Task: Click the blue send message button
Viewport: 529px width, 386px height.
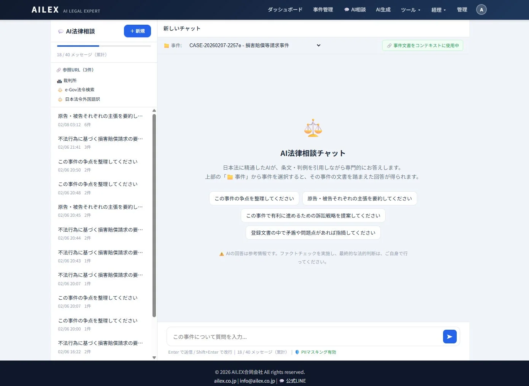Action: coord(450,336)
